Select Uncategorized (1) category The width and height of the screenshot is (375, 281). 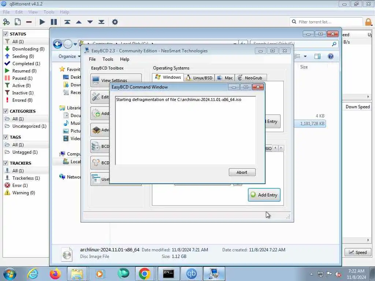[26, 126]
